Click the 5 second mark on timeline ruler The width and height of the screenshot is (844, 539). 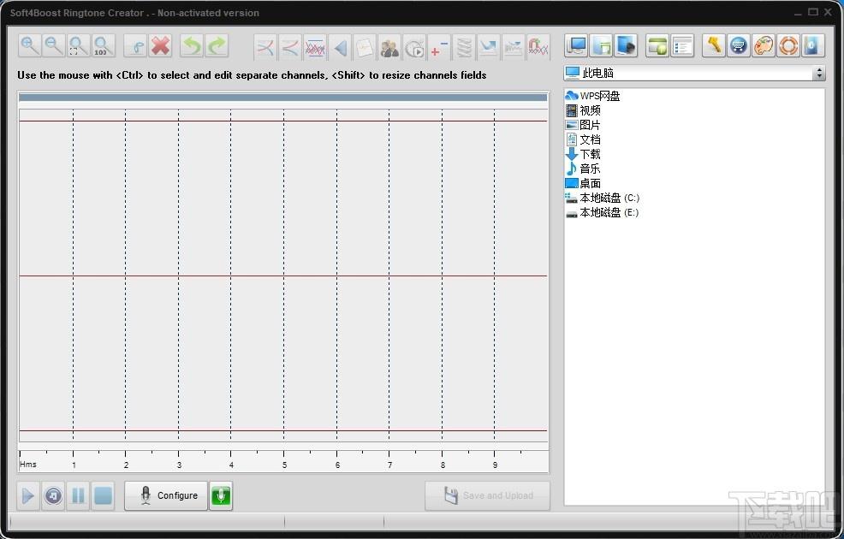(x=284, y=465)
